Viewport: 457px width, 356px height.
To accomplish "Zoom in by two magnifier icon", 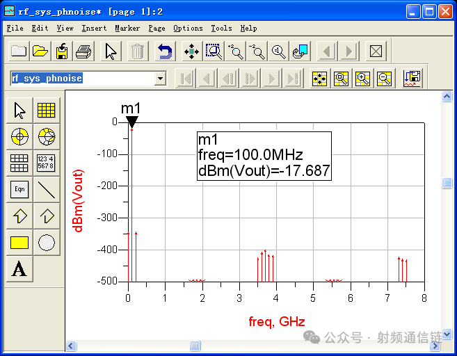I will pos(236,51).
